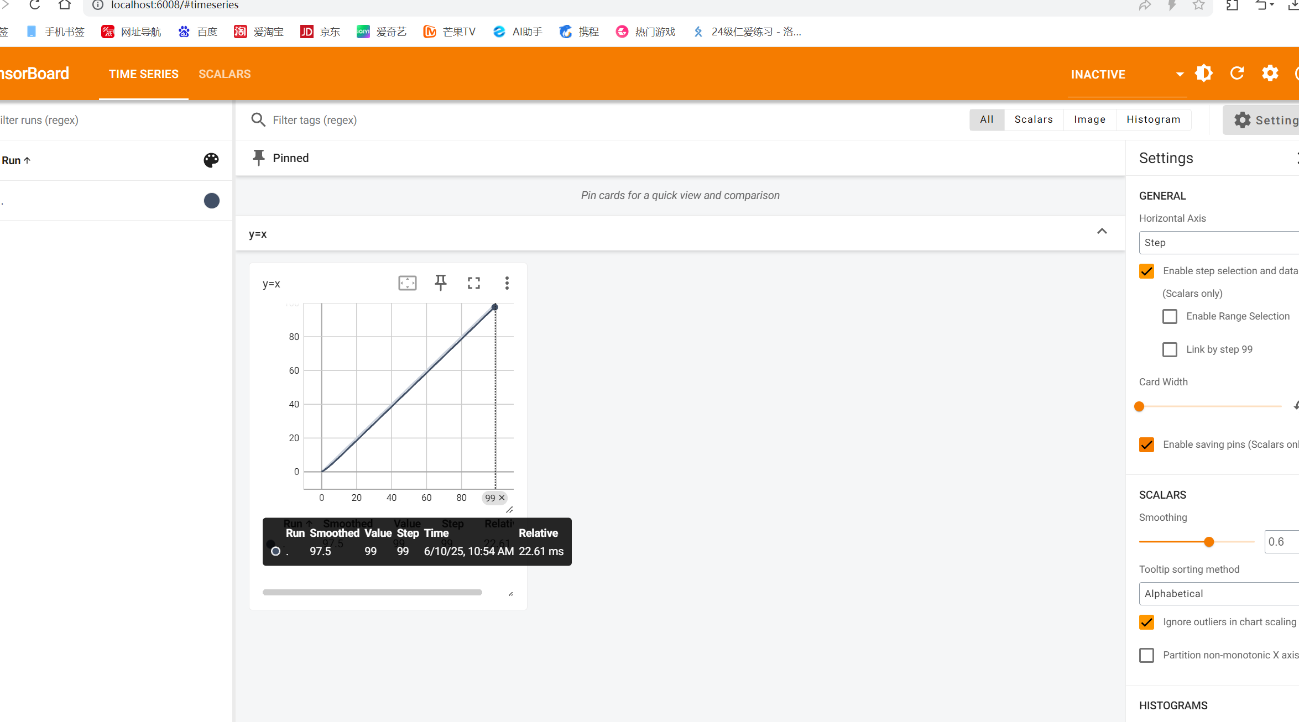Select the All filter tab

click(987, 119)
